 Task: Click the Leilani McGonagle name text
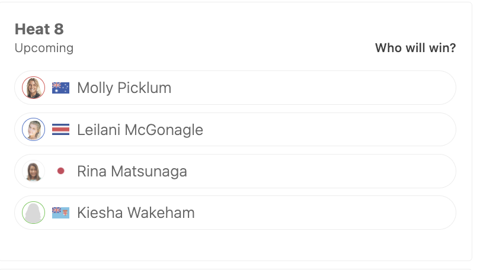[x=140, y=130]
